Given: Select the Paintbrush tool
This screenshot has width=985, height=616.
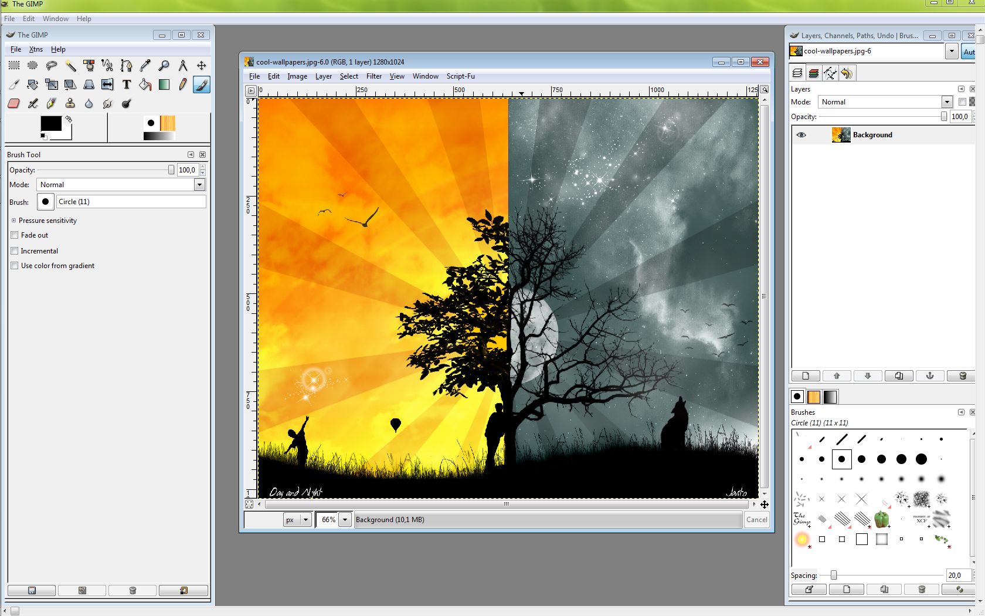Looking at the screenshot, I should [202, 84].
